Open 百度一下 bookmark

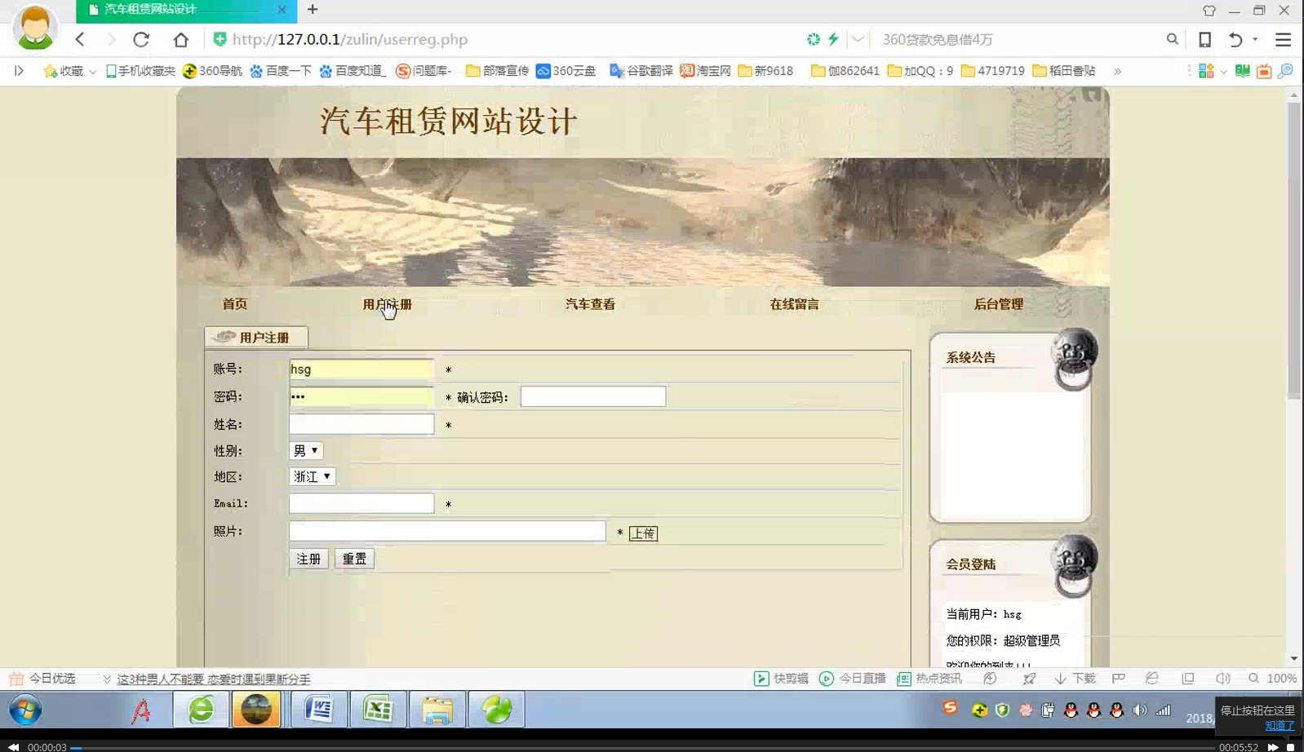[281, 71]
